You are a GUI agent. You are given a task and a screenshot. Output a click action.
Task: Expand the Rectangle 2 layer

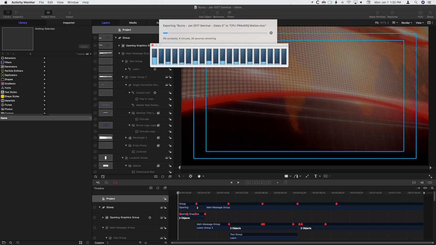click(x=126, y=138)
